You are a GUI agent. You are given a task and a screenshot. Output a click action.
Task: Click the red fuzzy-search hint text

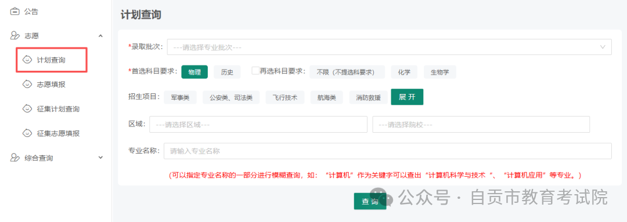(x=374, y=175)
